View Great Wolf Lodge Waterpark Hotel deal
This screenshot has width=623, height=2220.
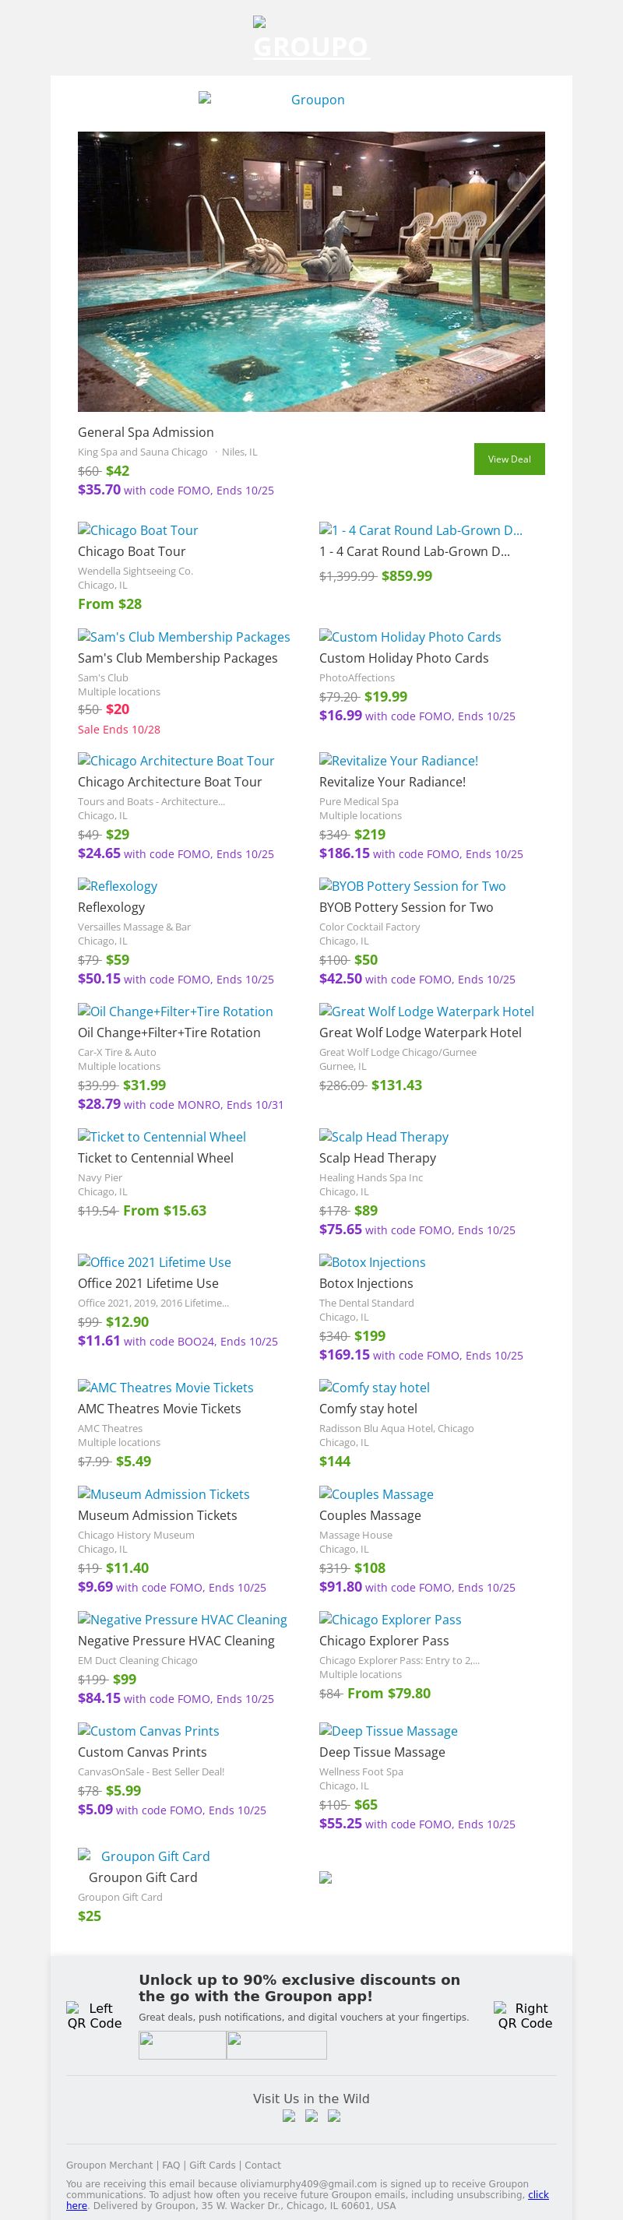[x=426, y=1011]
